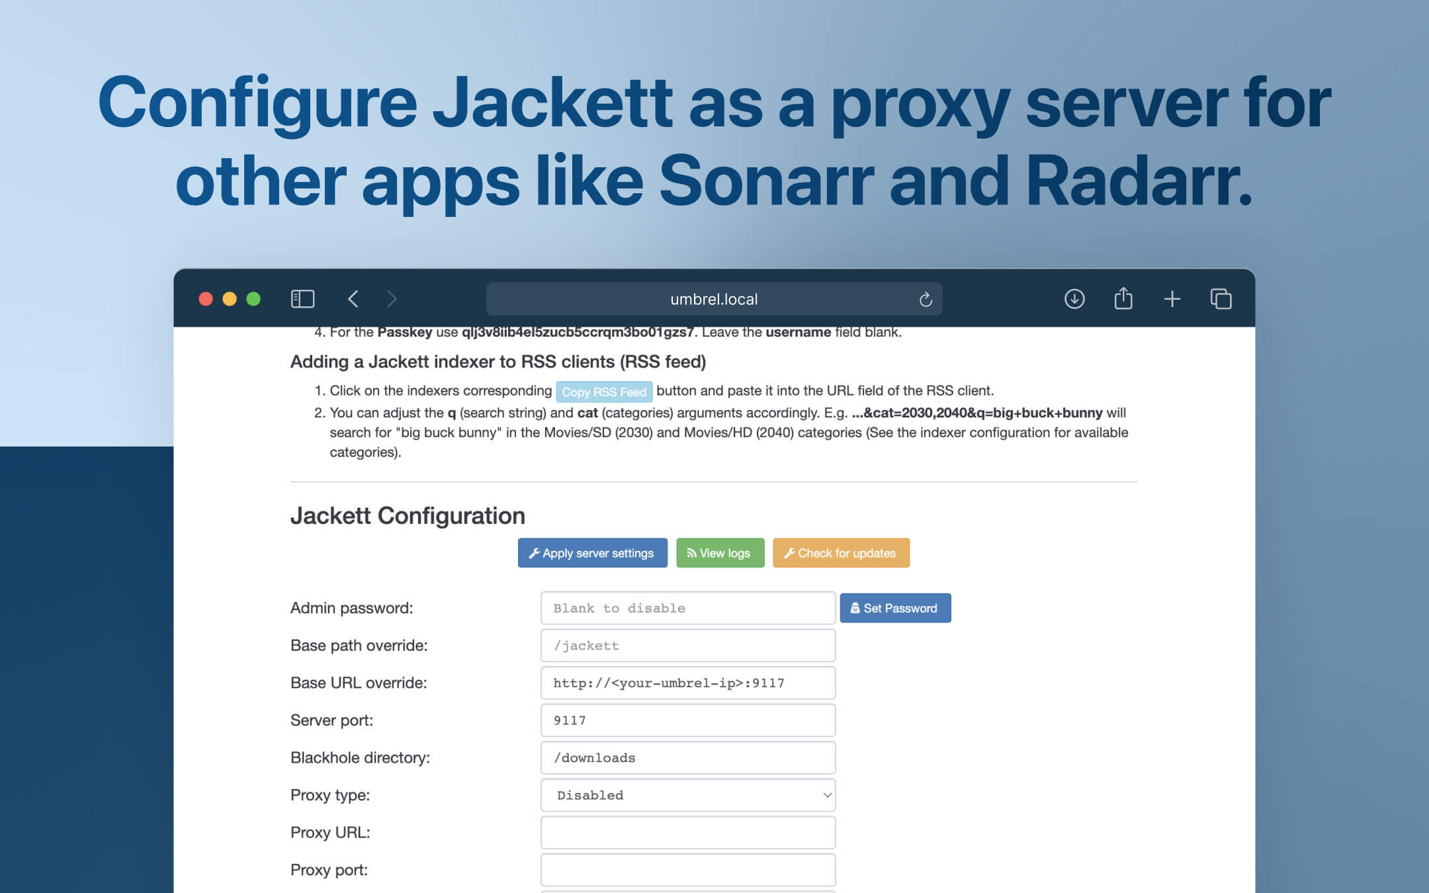This screenshot has height=893, width=1429.
Task: Open the browser downloads icon
Action: pos(1074,298)
